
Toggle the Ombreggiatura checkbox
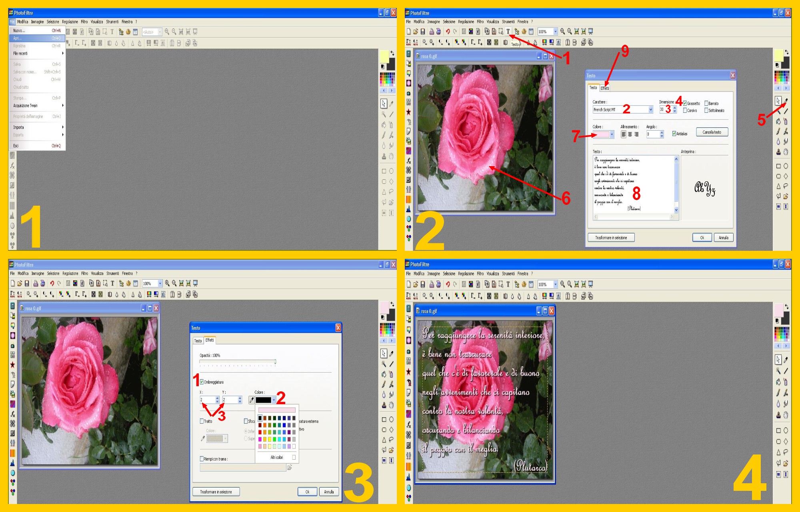pyautogui.click(x=202, y=382)
